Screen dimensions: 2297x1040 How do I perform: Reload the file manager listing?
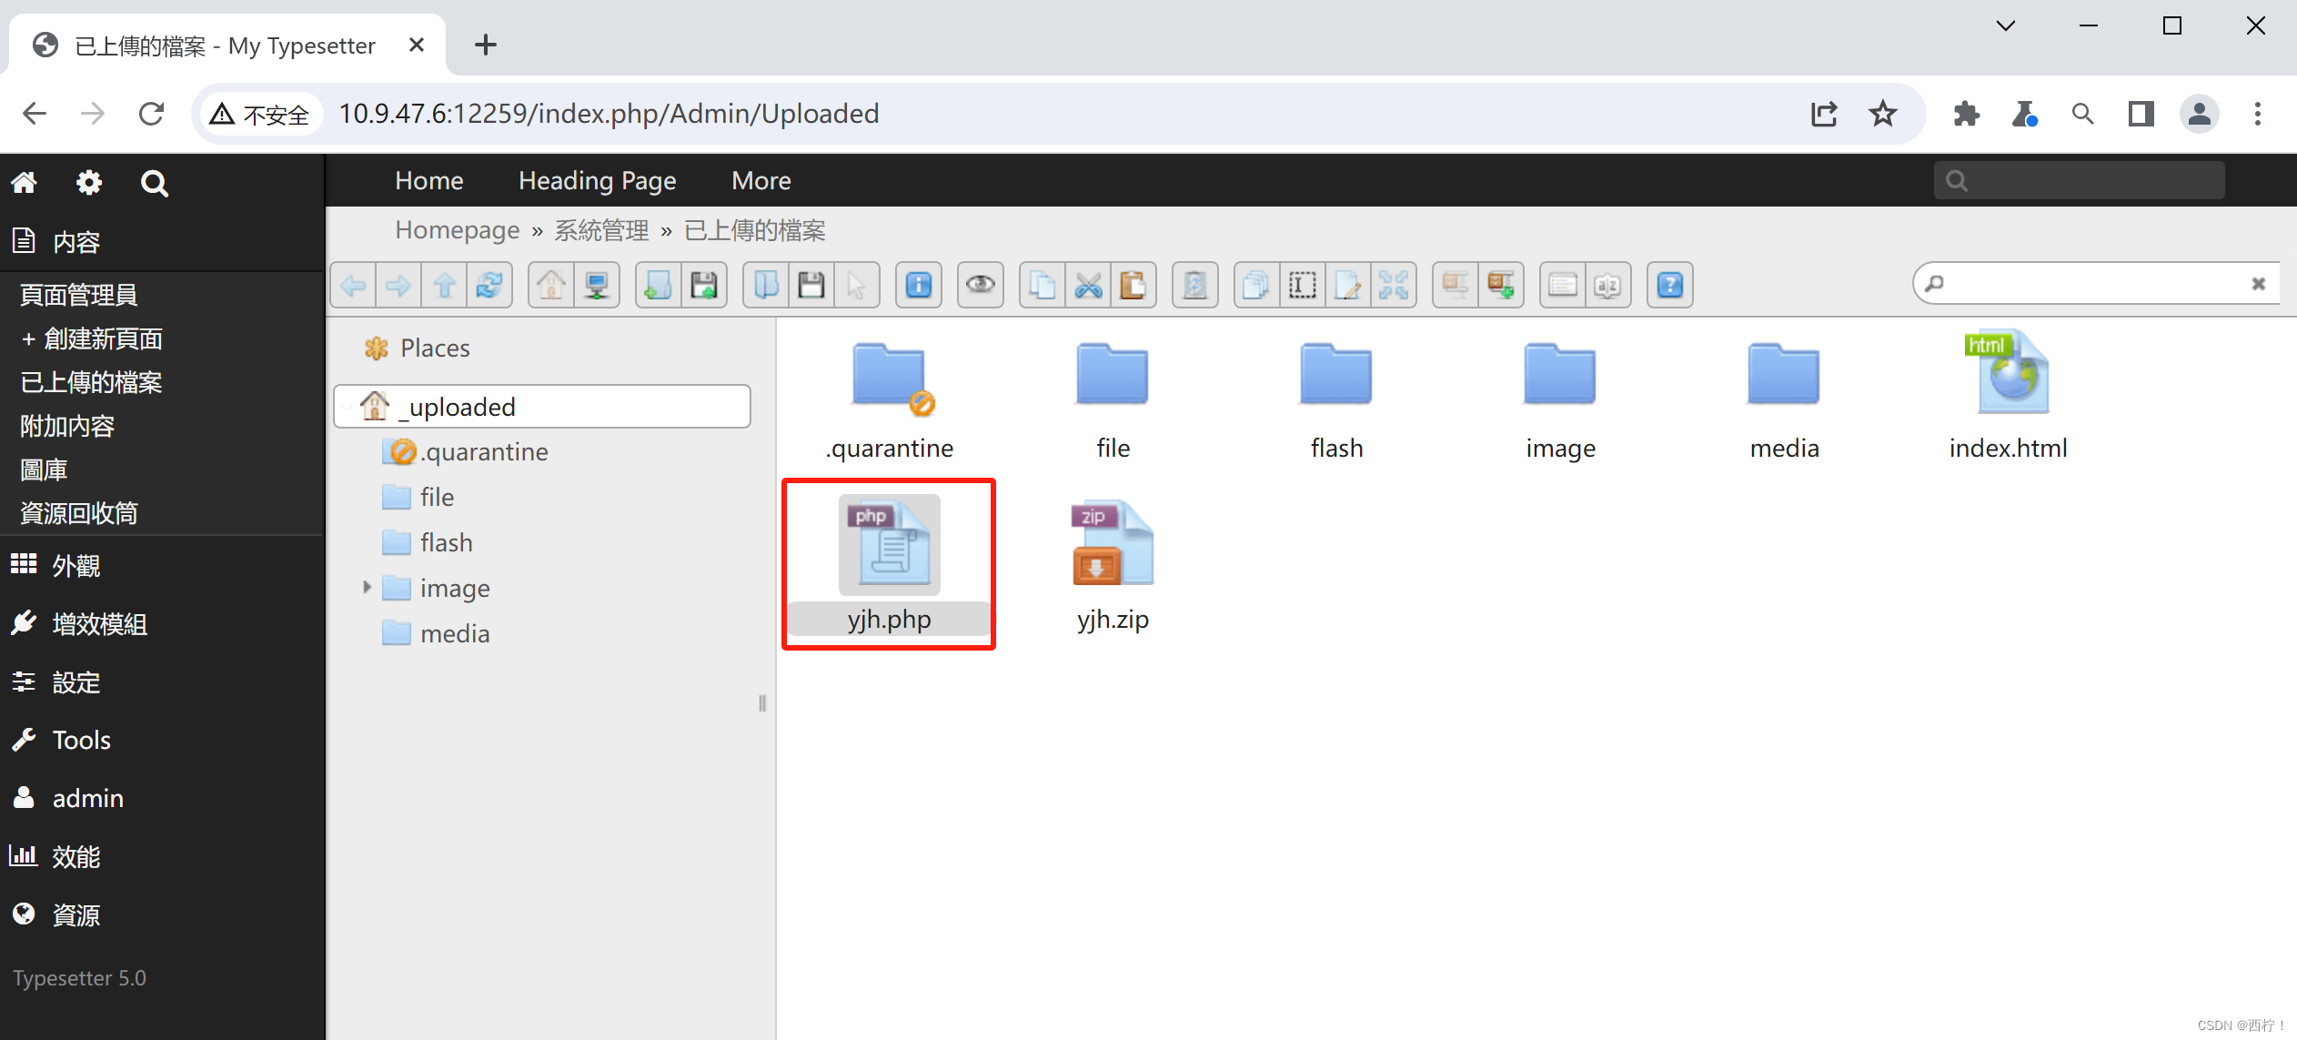coord(489,286)
